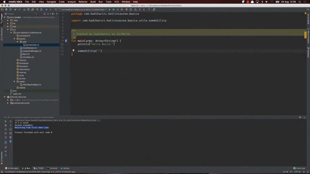Collapse the src folder arrow

[x=8, y=29]
